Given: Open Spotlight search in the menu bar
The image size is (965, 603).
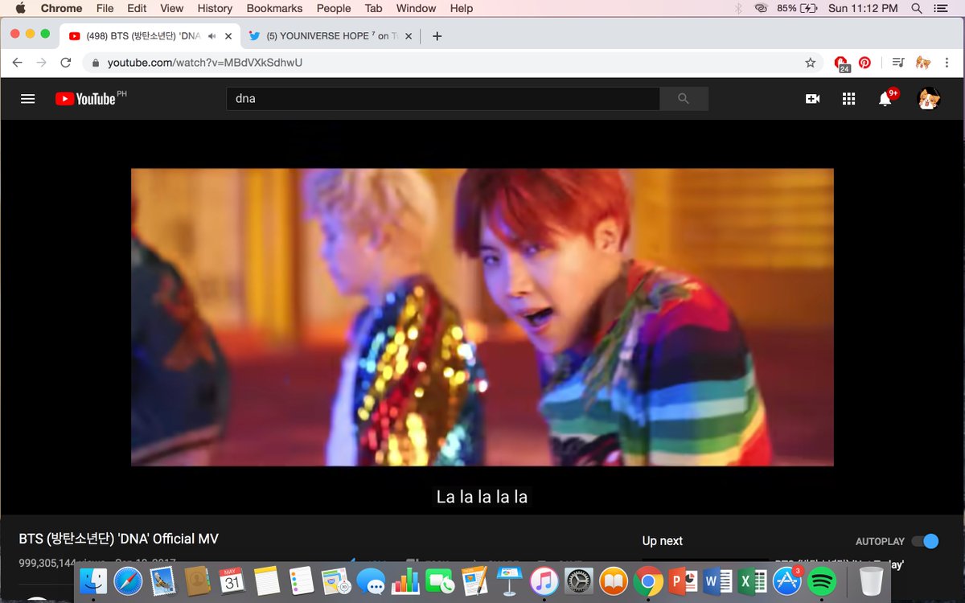Looking at the screenshot, I should click(916, 8).
